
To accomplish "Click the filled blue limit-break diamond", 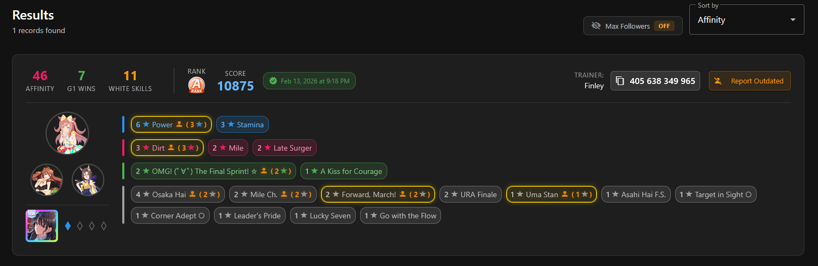I will (x=68, y=226).
